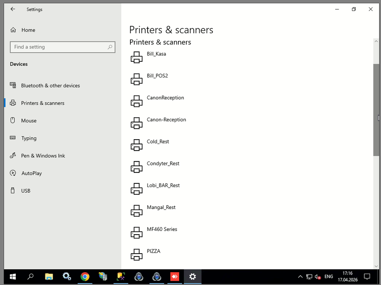381x285 pixels.
Task: Expand hidden system tray icons
Action: click(x=300, y=276)
